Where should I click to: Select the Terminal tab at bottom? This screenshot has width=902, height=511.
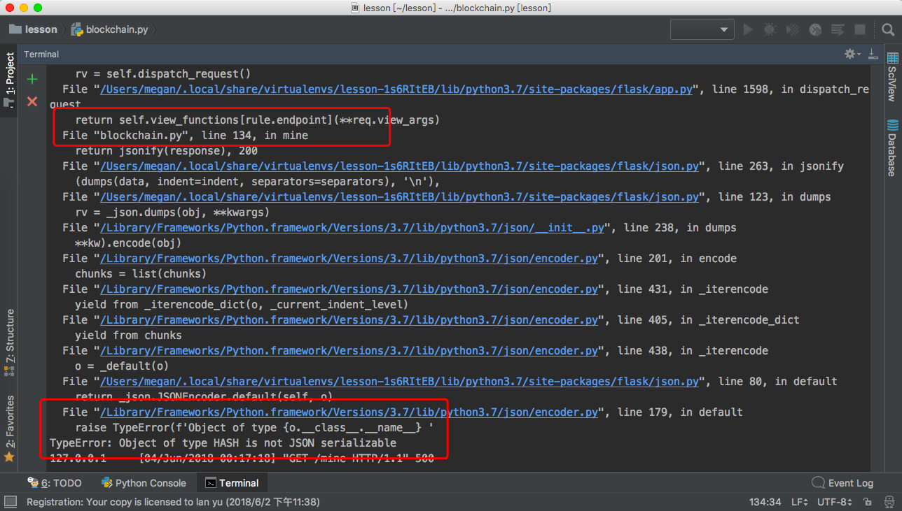click(232, 483)
